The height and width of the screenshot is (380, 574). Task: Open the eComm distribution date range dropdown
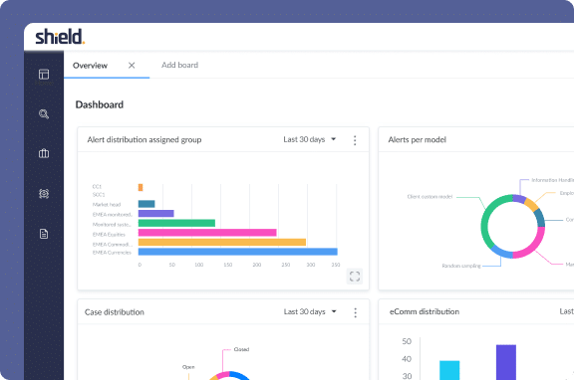566,311
